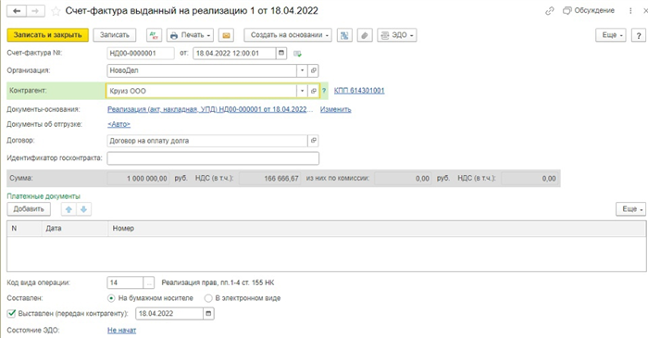Screen dimensions: 648x338
Task: Click Идентификатор госконтракта input field
Action: [213, 158]
